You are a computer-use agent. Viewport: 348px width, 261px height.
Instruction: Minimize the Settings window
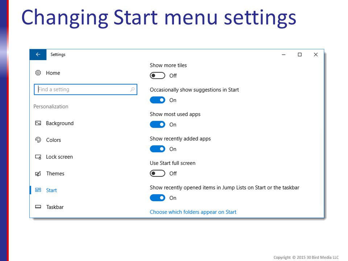coord(283,55)
